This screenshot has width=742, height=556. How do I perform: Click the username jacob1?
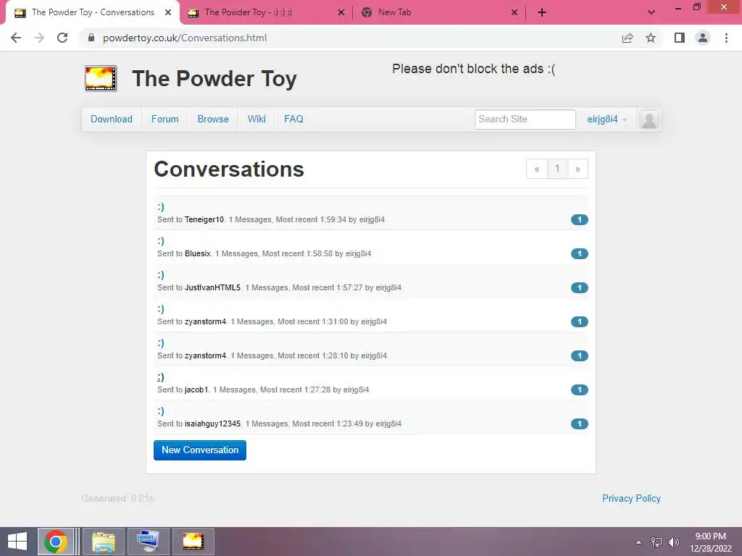tap(196, 389)
